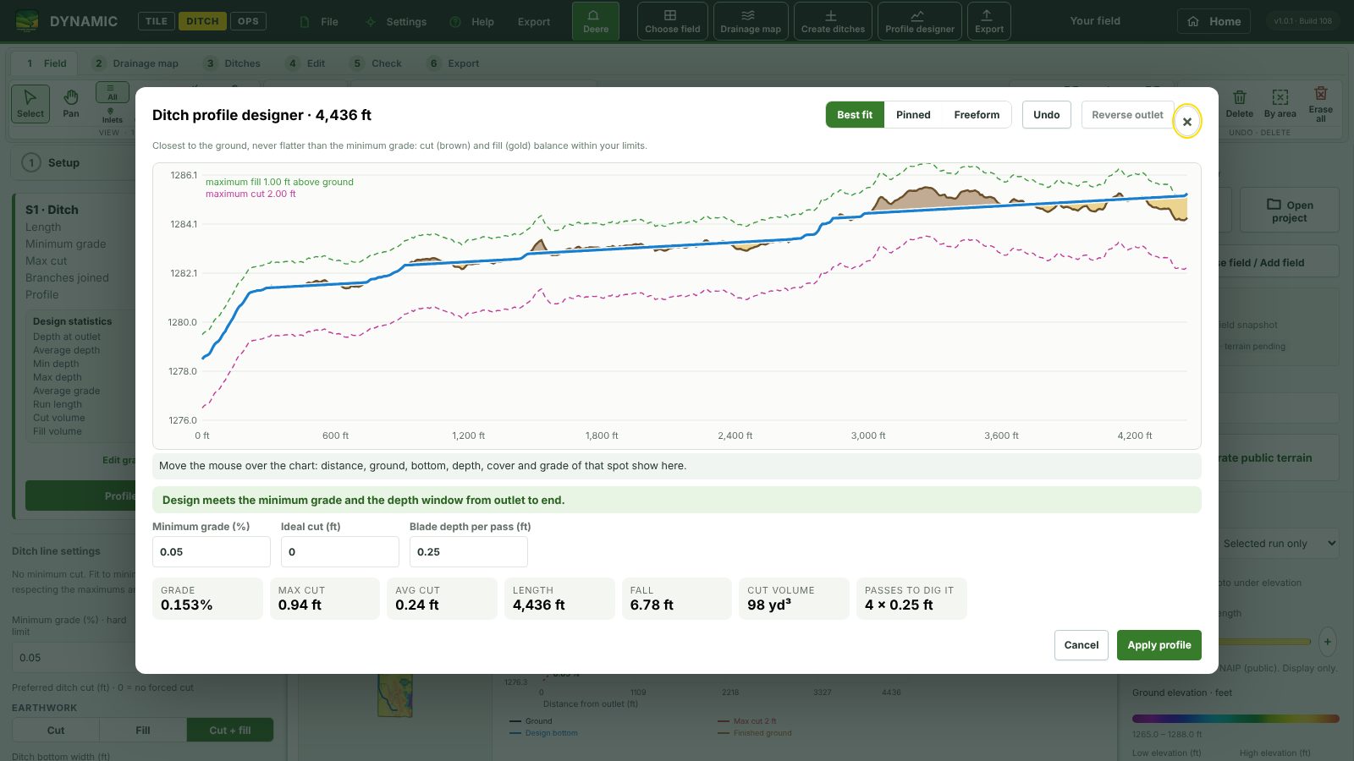Switch to Pinned profile mode
The height and width of the screenshot is (761, 1354).
click(913, 115)
